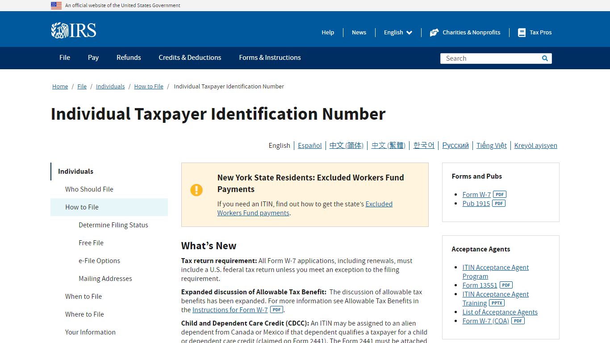Go to Home breadcrumb
The width and height of the screenshot is (610, 343).
tap(60, 87)
